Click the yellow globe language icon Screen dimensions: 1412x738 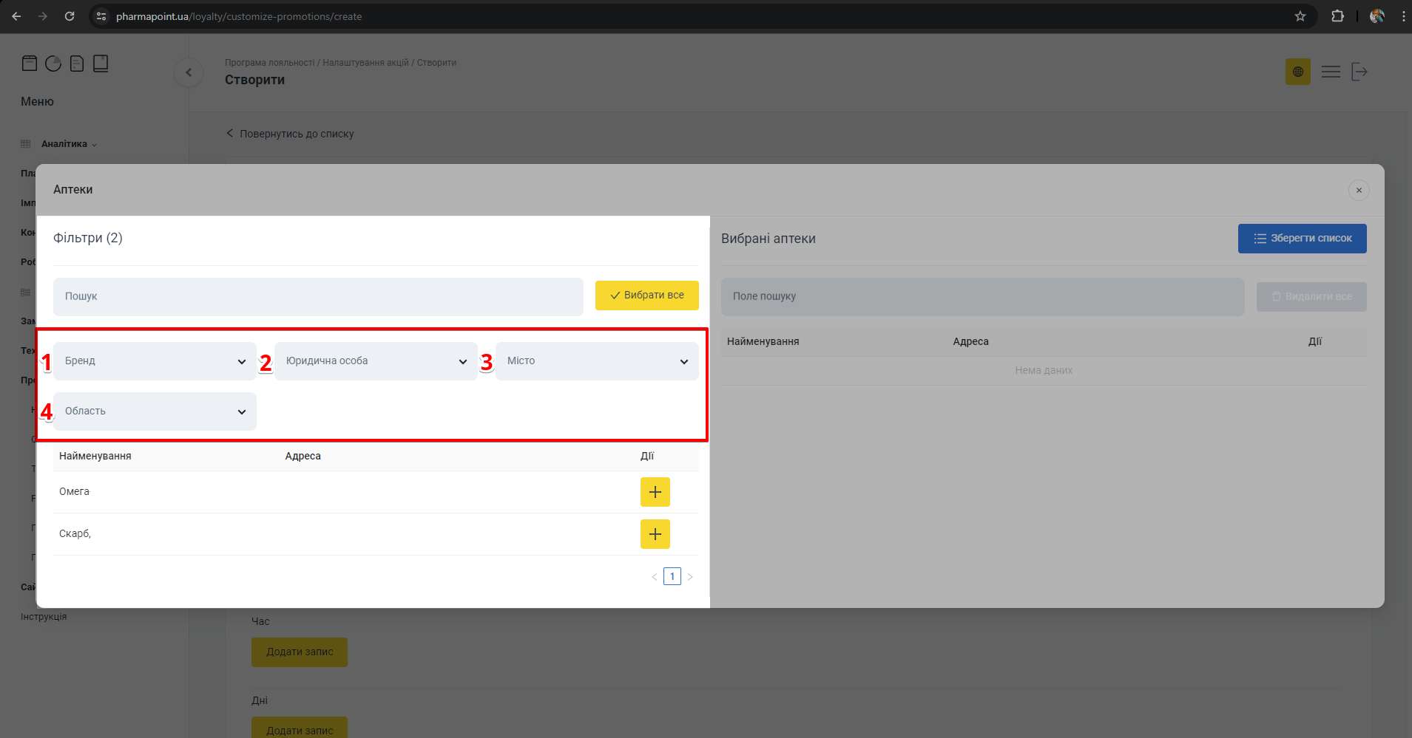pyautogui.click(x=1297, y=72)
